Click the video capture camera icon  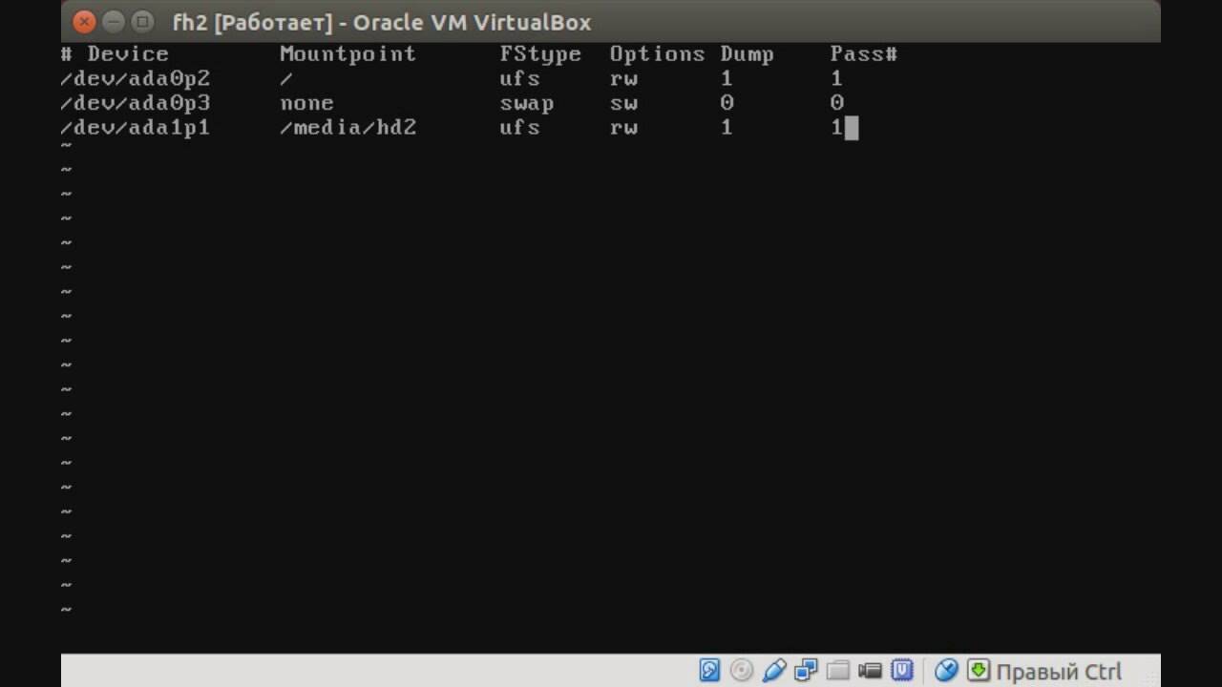pos(870,671)
